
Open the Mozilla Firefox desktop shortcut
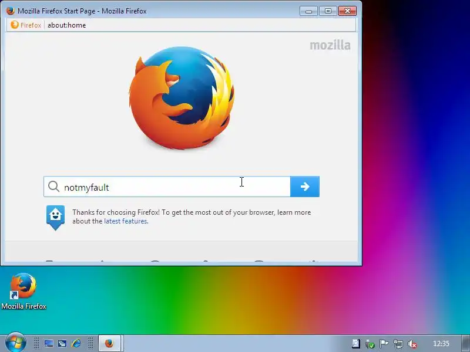(x=23, y=291)
